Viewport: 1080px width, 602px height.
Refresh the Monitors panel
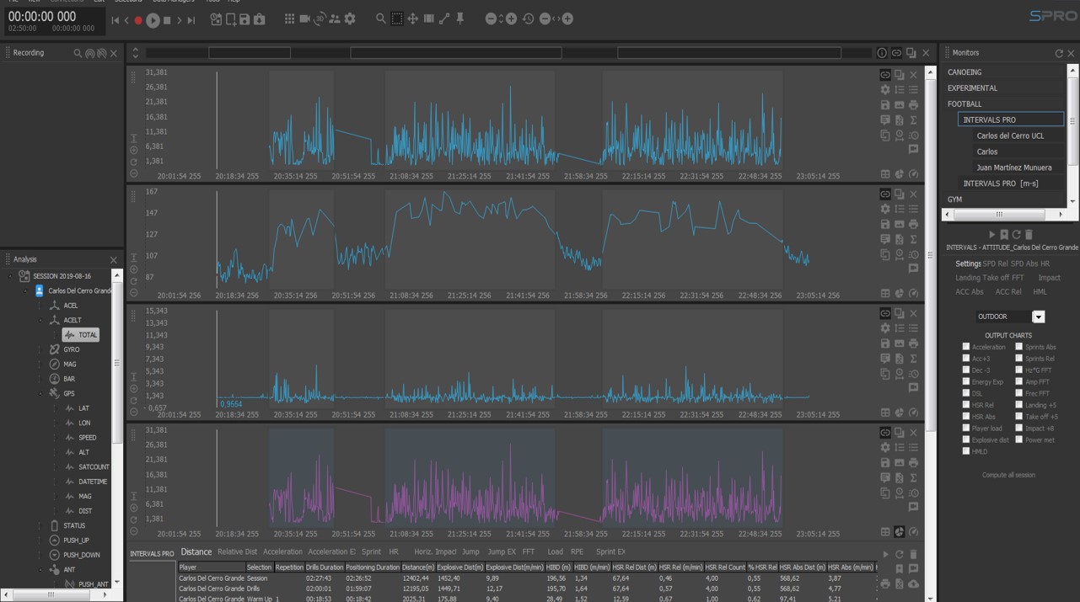coord(1059,53)
